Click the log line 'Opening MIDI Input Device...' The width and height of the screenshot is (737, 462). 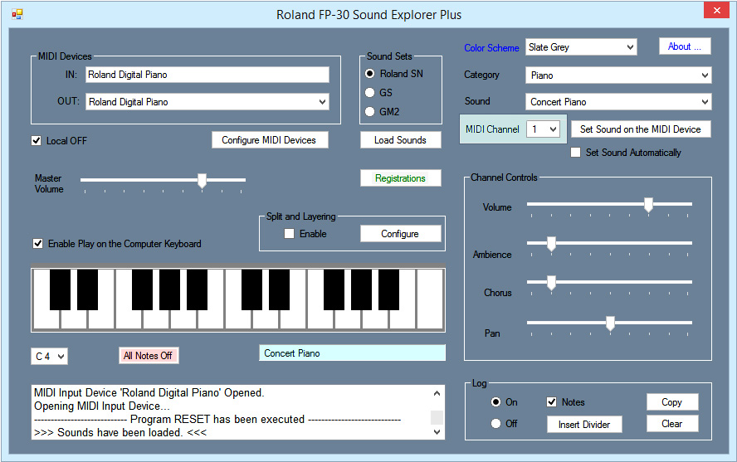point(102,406)
